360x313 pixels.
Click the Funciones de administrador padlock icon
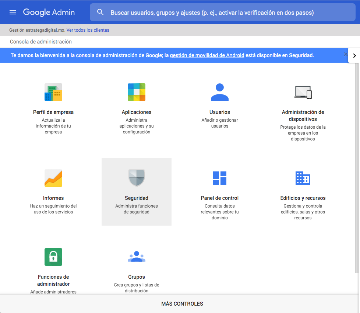53,257
